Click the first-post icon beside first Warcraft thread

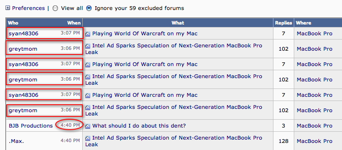tap(88, 34)
